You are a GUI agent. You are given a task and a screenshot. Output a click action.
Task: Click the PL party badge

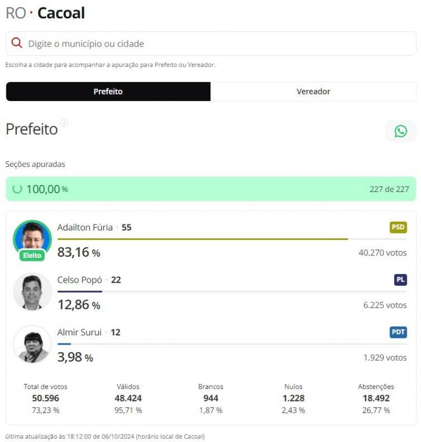coord(400,280)
